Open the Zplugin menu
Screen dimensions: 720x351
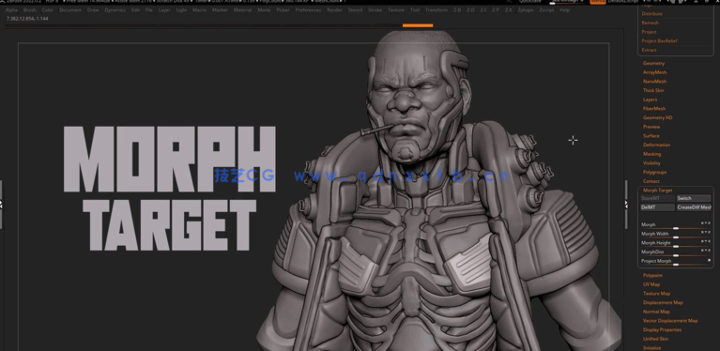[x=526, y=9]
